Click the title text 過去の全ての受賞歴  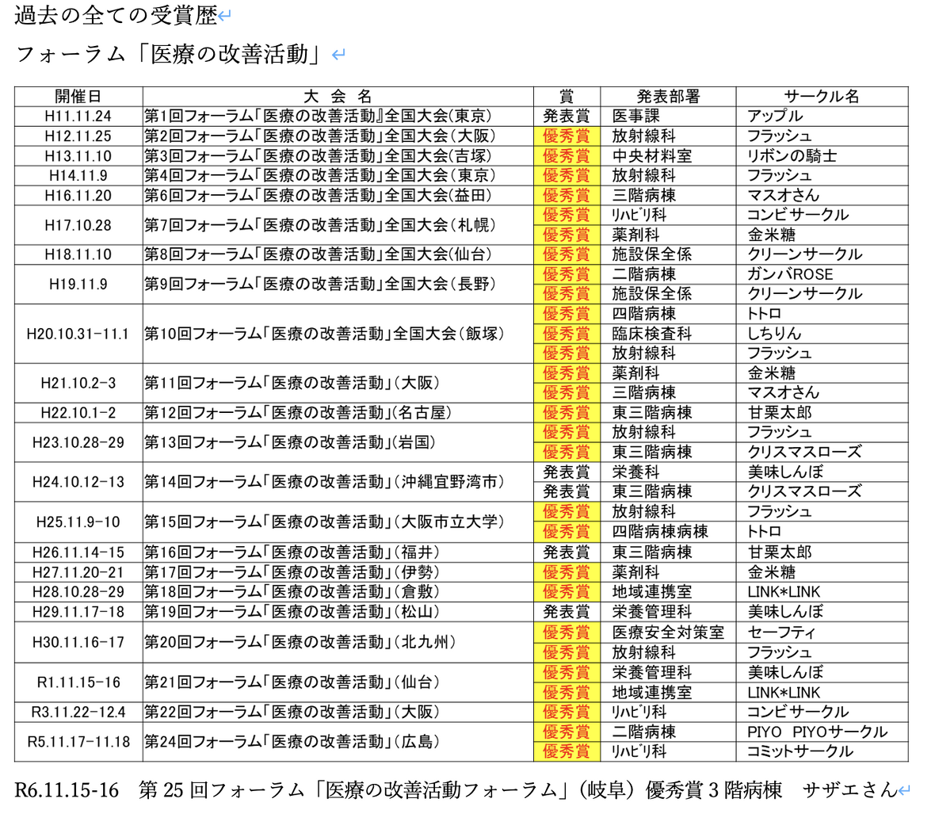click(115, 16)
